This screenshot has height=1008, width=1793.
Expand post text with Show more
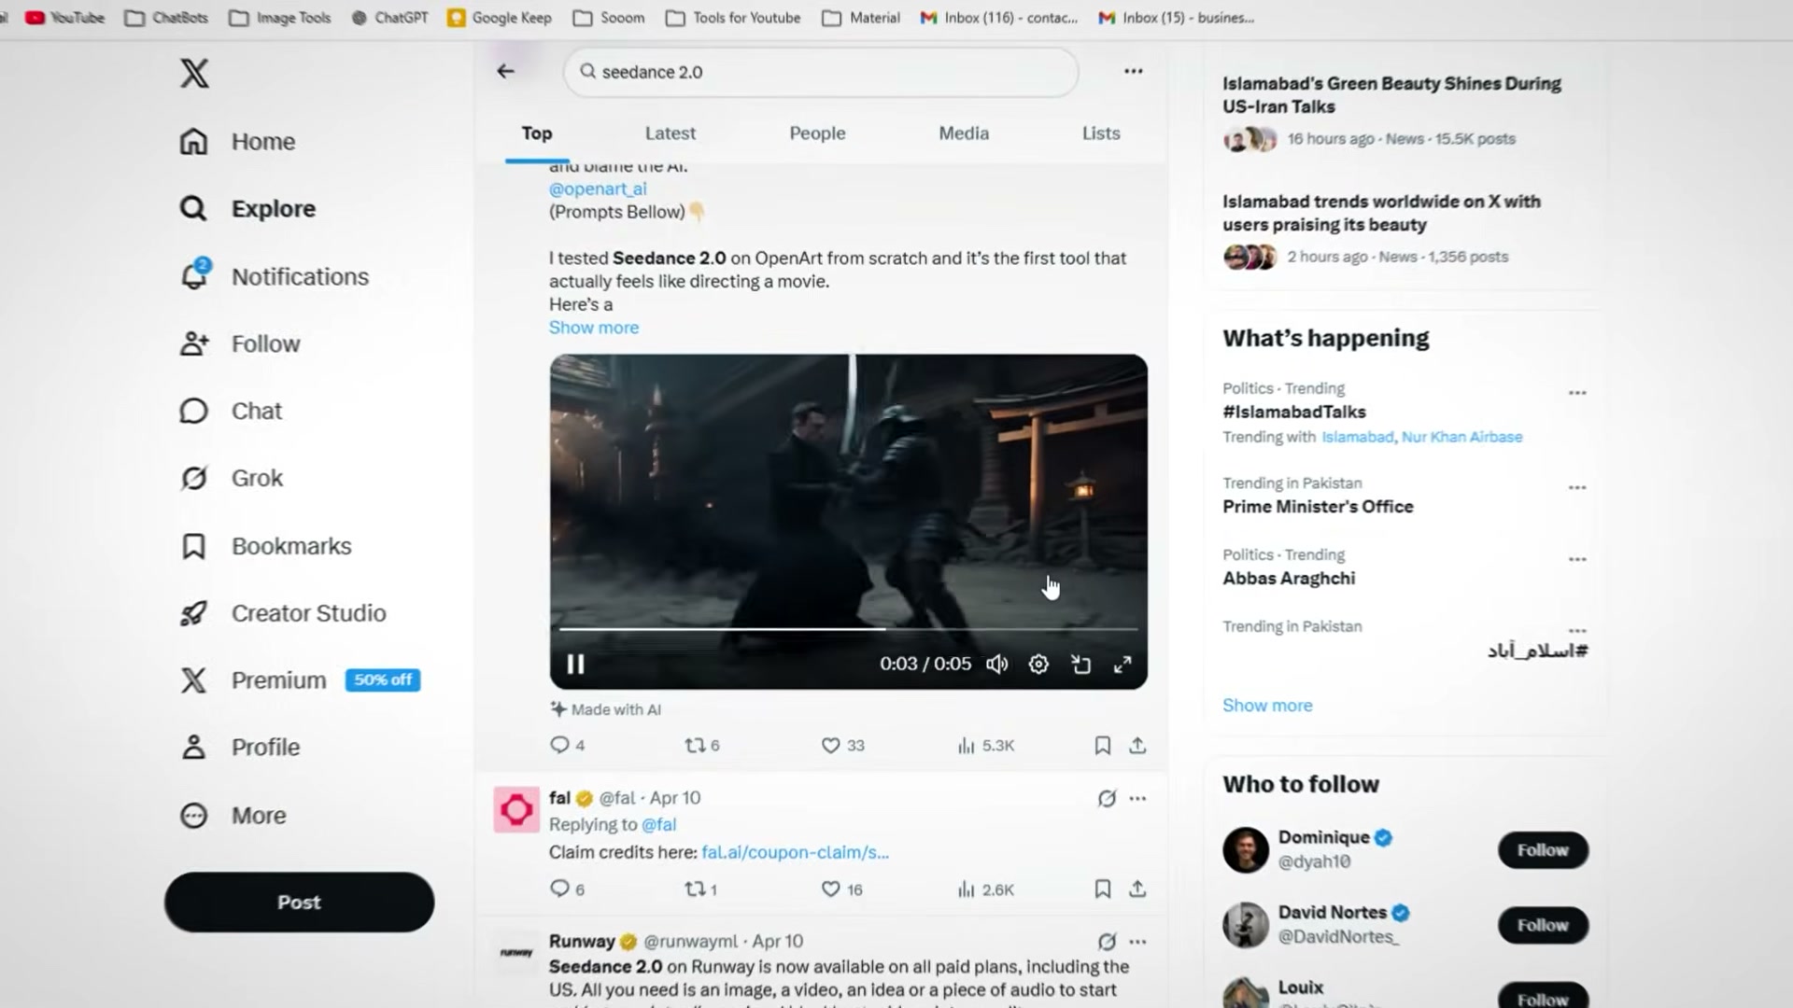594,328
